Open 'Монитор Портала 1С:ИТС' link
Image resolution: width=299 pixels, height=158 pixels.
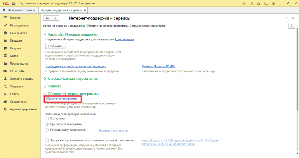[x=158, y=66]
